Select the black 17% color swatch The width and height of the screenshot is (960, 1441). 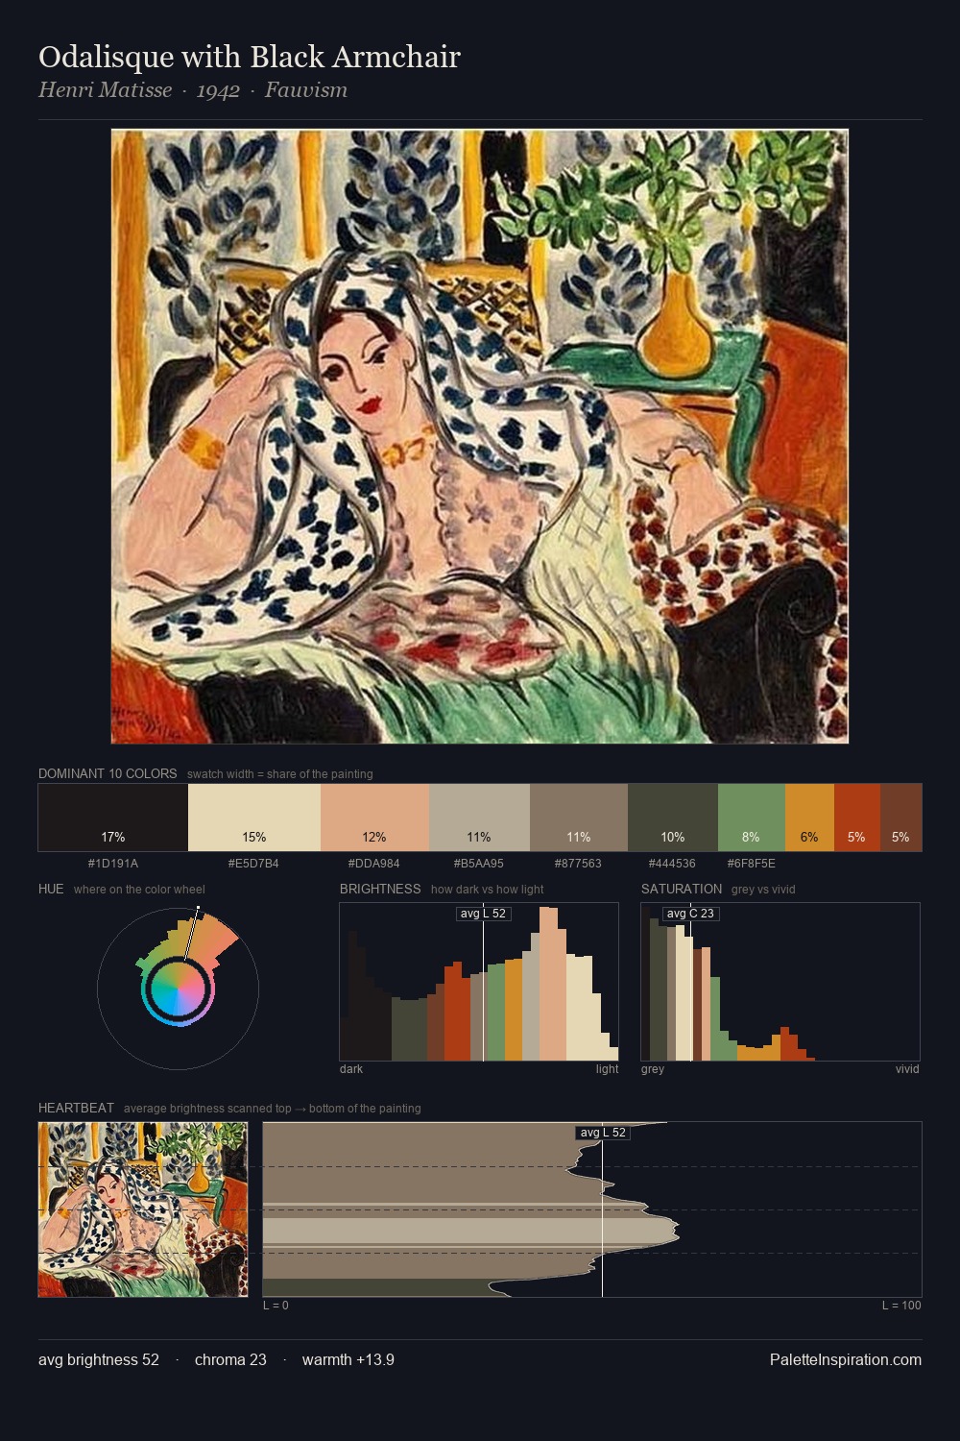click(x=113, y=818)
